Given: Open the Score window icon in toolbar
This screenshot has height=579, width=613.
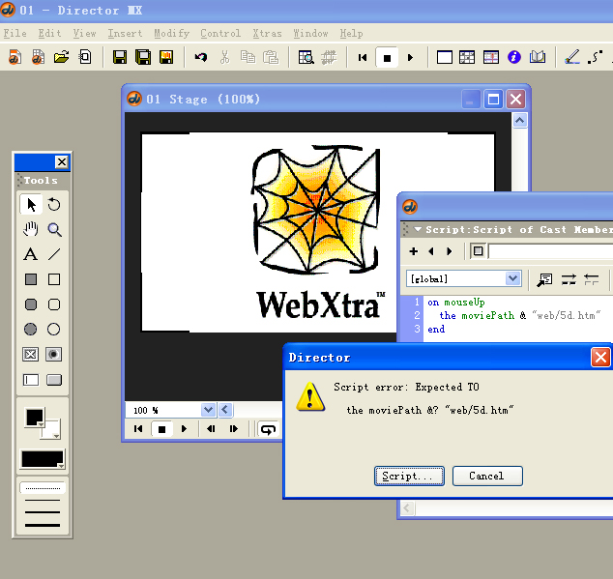Looking at the screenshot, I should (x=491, y=57).
